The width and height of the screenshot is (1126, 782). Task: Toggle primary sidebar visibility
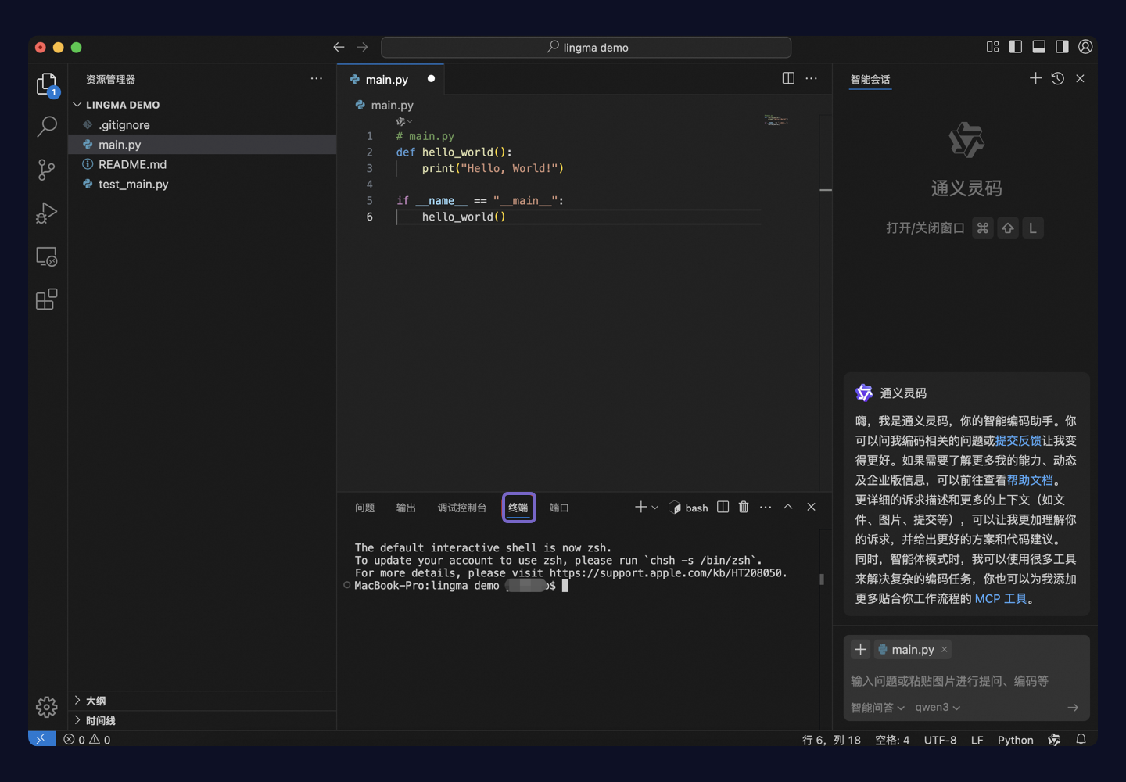point(1016,47)
